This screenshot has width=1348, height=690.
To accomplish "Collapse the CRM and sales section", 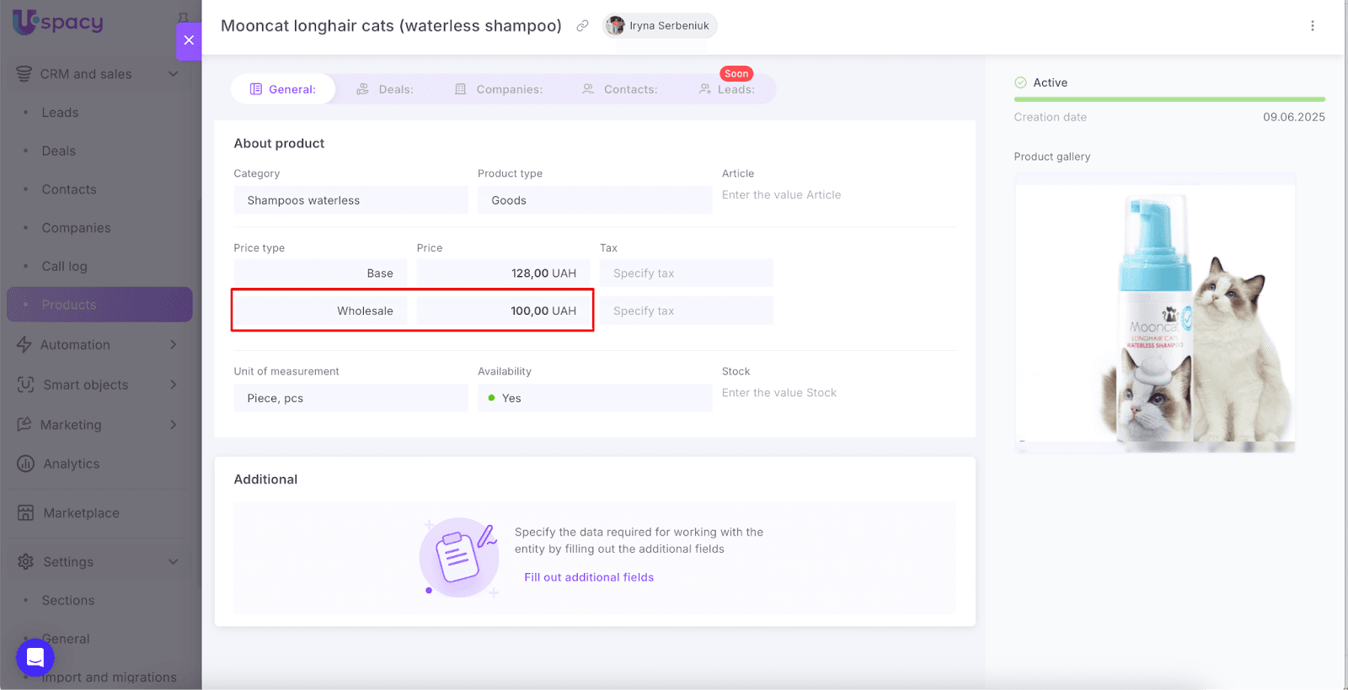I will tap(173, 74).
